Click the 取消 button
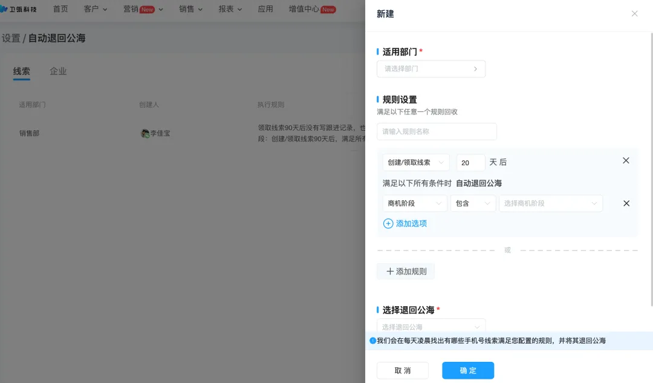The width and height of the screenshot is (653, 383). [x=402, y=370]
